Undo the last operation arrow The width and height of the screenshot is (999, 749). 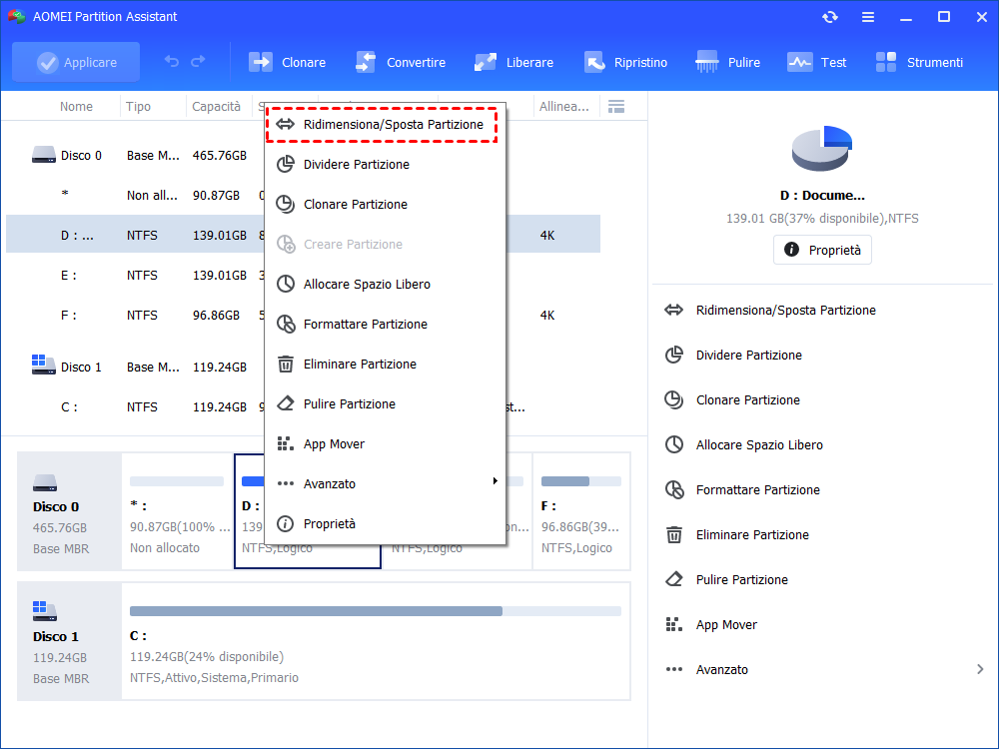pos(172,61)
